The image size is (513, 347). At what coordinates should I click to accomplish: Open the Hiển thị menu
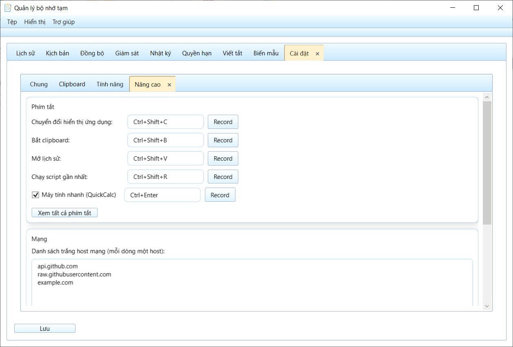point(35,22)
